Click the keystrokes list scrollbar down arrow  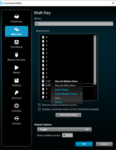coord(95,83)
